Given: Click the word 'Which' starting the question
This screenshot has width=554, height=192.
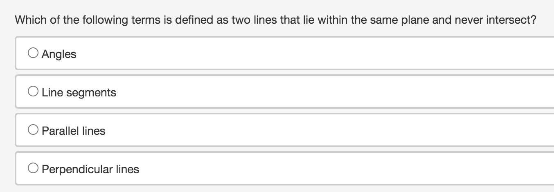Looking at the screenshot, I should [x=31, y=20].
